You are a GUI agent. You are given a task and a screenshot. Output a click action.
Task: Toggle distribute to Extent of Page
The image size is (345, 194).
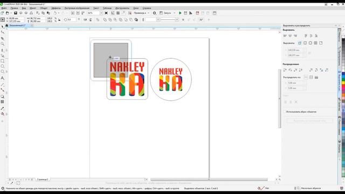[311, 77]
